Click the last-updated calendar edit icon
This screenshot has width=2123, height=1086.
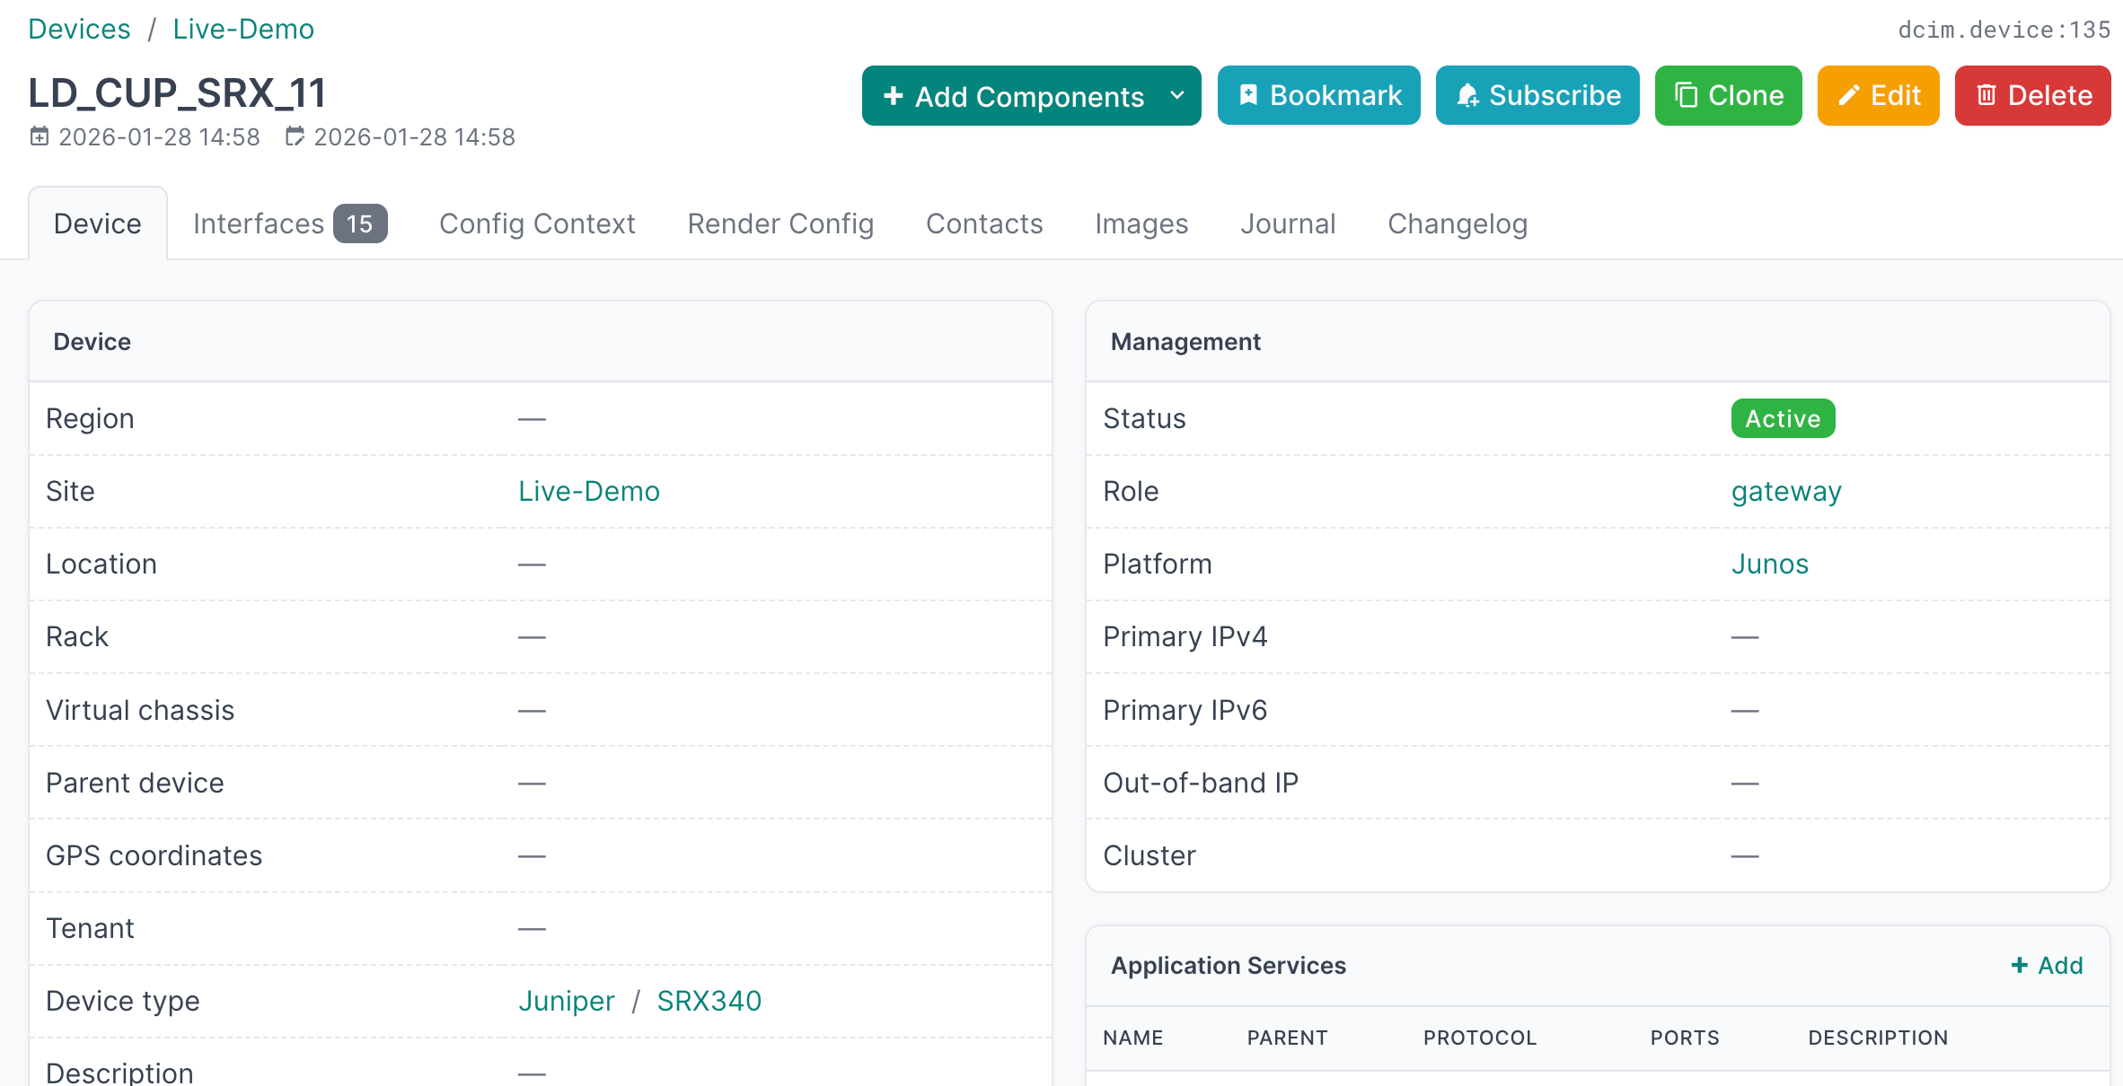click(295, 136)
